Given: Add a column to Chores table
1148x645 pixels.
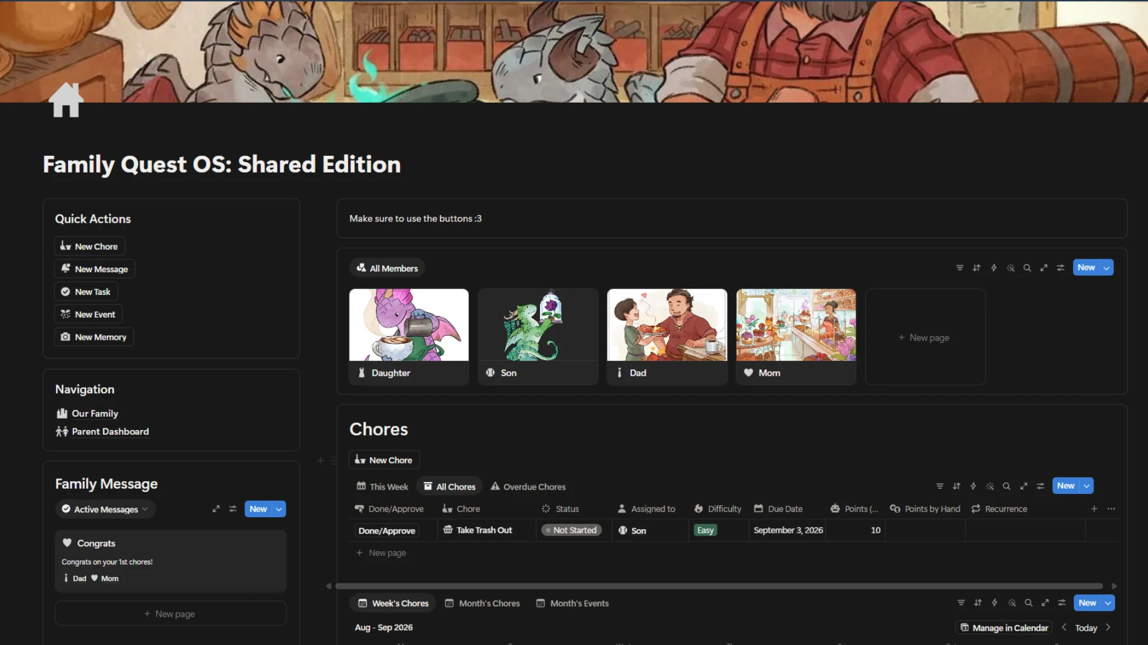Looking at the screenshot, I should tap(1094, 509).
